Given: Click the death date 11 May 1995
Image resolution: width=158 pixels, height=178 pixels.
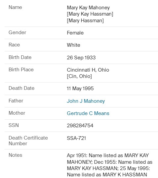Looking at the screenshot, I should [80, 89].
